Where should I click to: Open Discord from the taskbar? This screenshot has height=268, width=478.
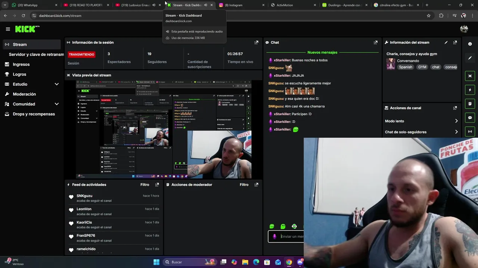tap(300, 262)
